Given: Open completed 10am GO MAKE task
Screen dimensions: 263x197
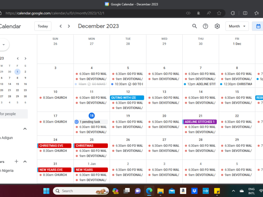Looking at the screenshot, I should click(x=91, y=84).
